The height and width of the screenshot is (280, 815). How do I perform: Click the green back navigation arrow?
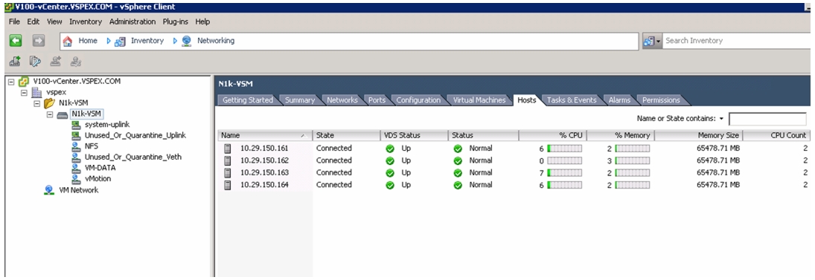pos(16,41)
